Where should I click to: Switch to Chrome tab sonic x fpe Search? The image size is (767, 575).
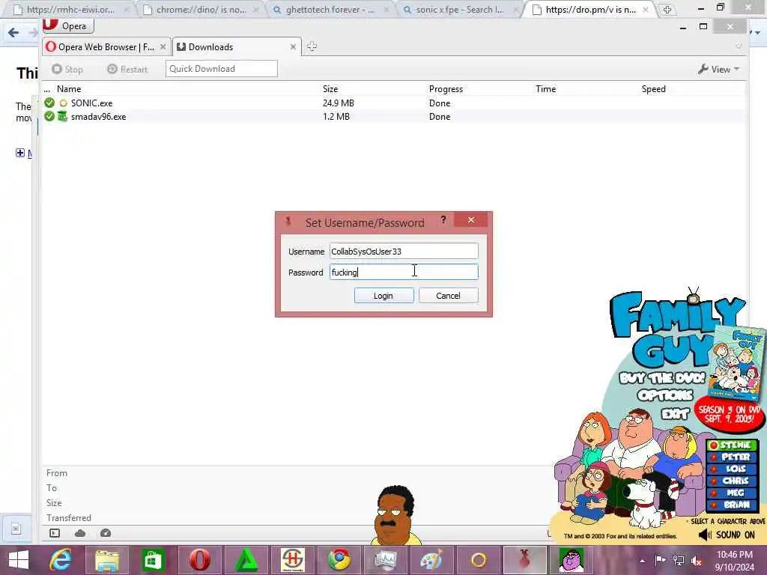[461, 9]
